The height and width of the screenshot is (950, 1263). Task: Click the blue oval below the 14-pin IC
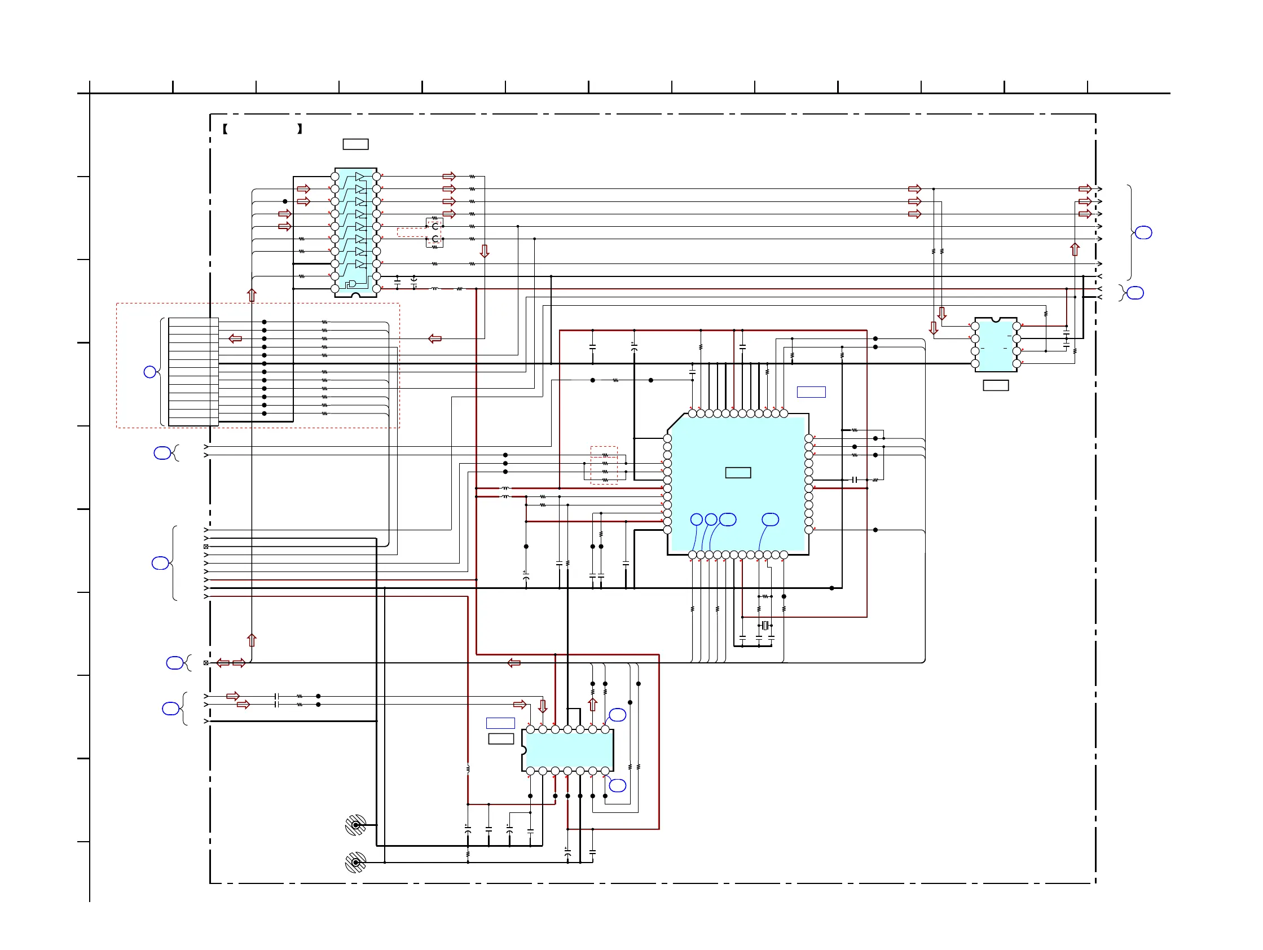point(618,786)
